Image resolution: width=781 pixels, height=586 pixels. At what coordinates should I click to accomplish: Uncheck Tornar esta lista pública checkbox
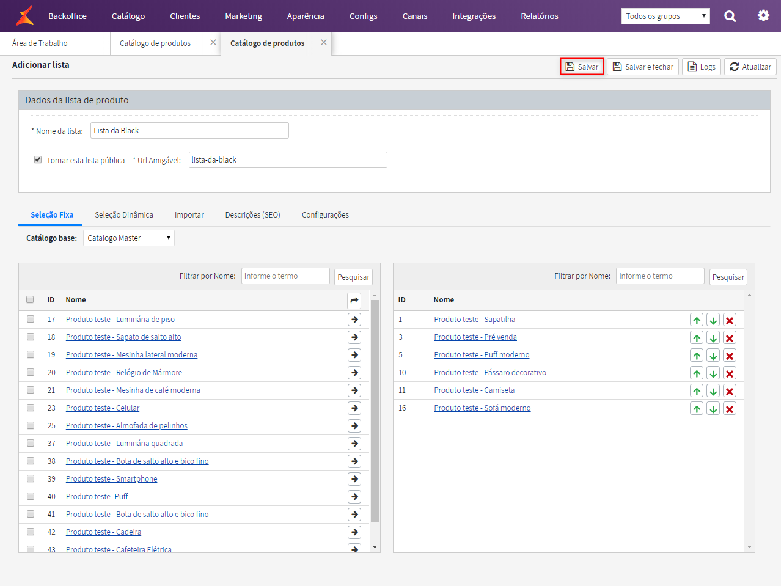pyautogui.click(x=38, y=159)
